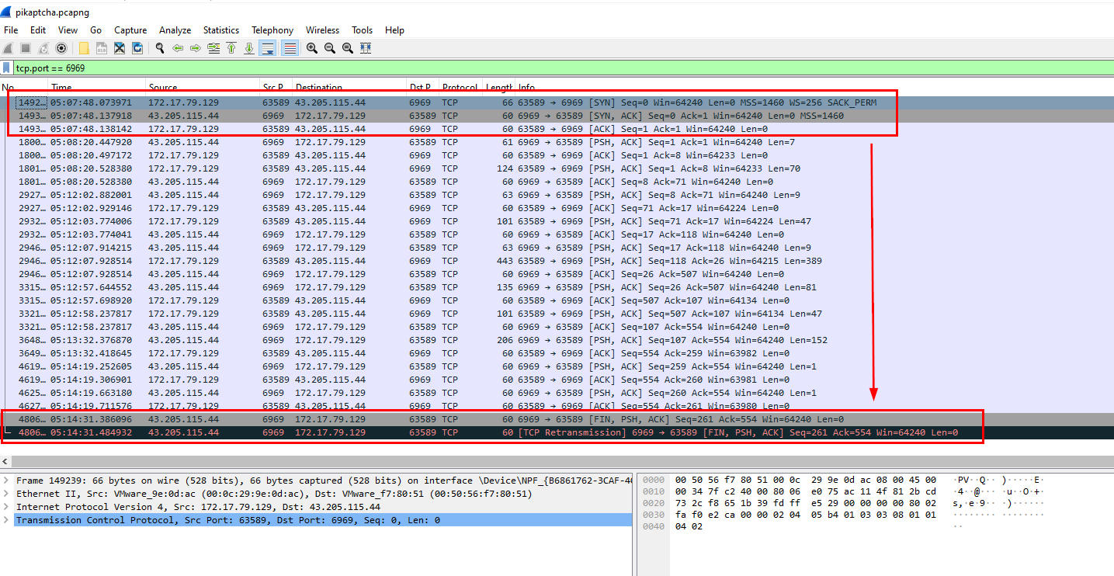Click the zoom in icon
Viewport: 1114px width, 576px height.
coord(312,48)
